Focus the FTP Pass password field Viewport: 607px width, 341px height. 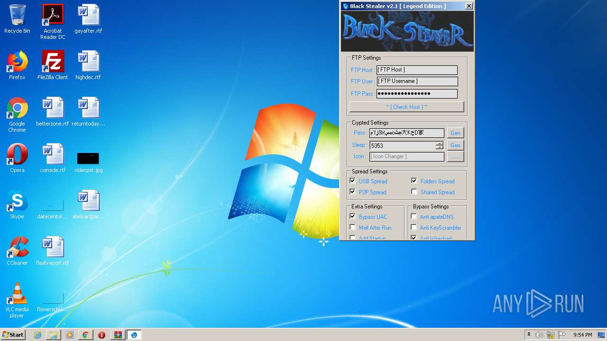tap(417, 94)
